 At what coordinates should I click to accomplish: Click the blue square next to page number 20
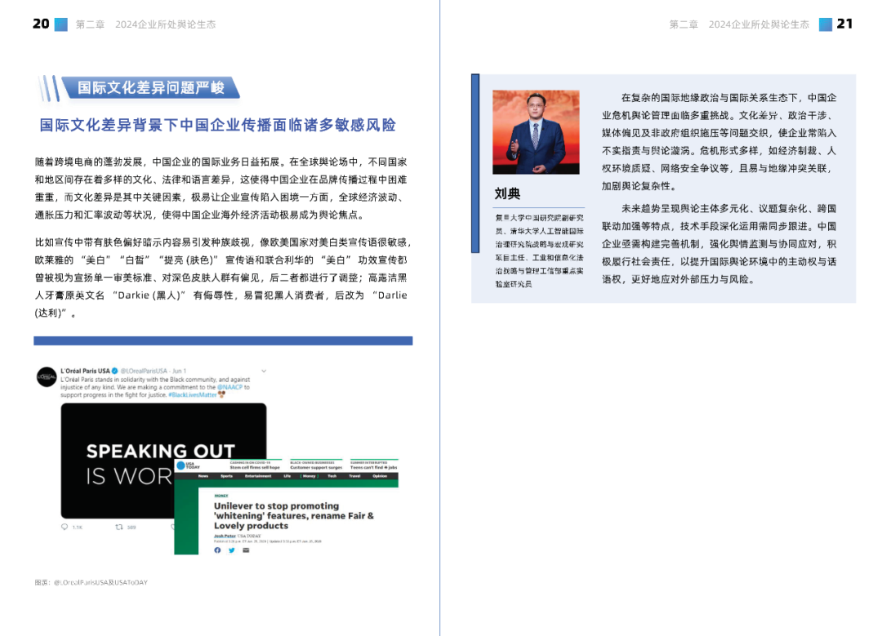tap(60, 24)
